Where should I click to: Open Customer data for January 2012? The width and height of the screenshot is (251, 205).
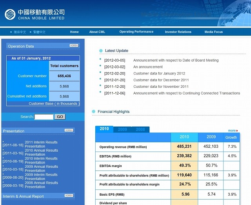(x=159, y=73)
